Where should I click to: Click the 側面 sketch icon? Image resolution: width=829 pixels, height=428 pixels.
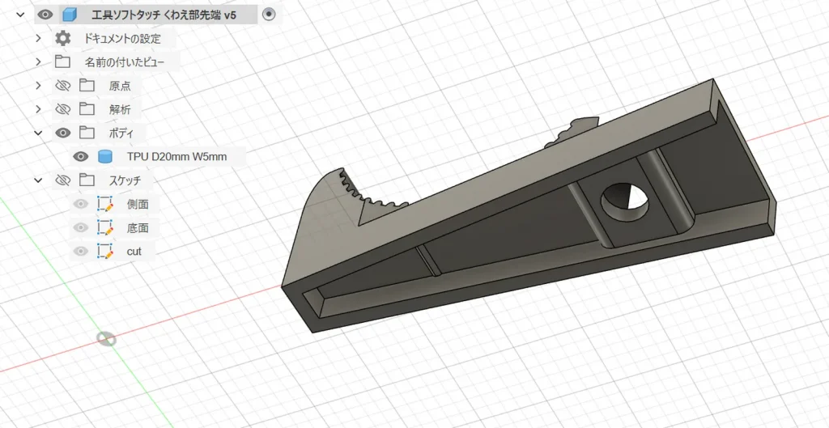[x=104, y=204]
